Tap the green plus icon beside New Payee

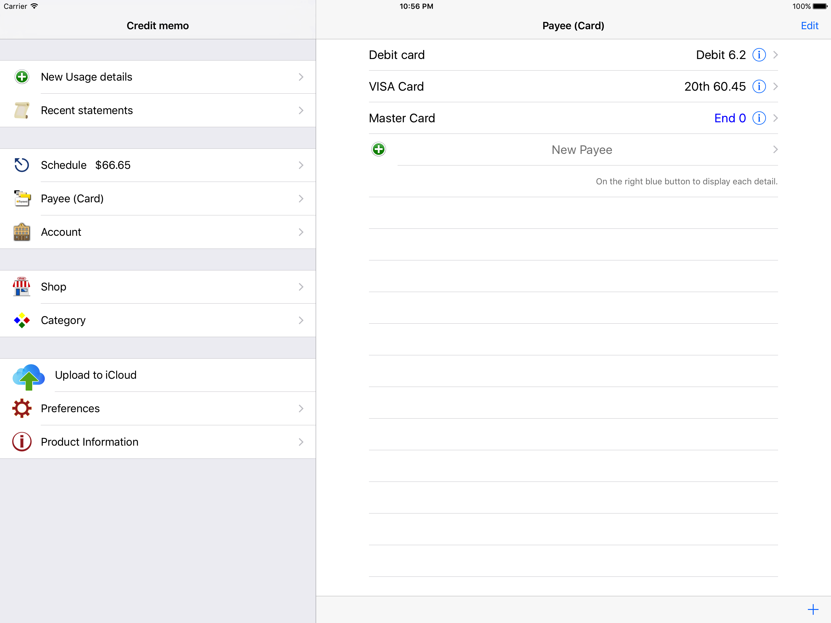(x=379, y=149)
